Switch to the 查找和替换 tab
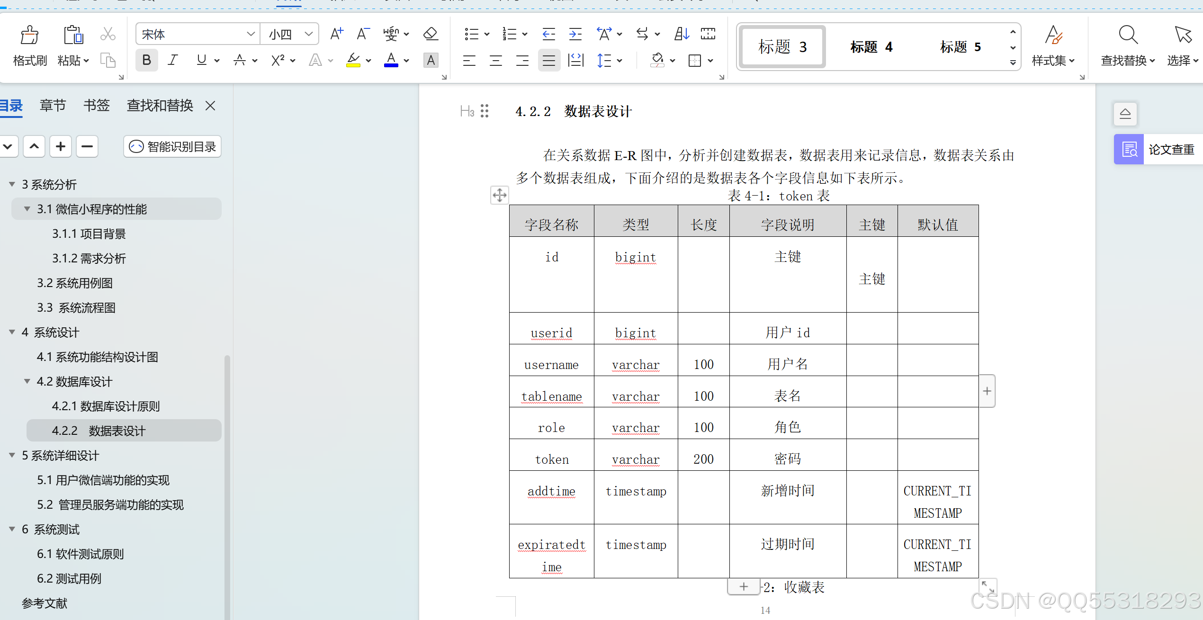The image size is (1203, 620). coord(160,105)
